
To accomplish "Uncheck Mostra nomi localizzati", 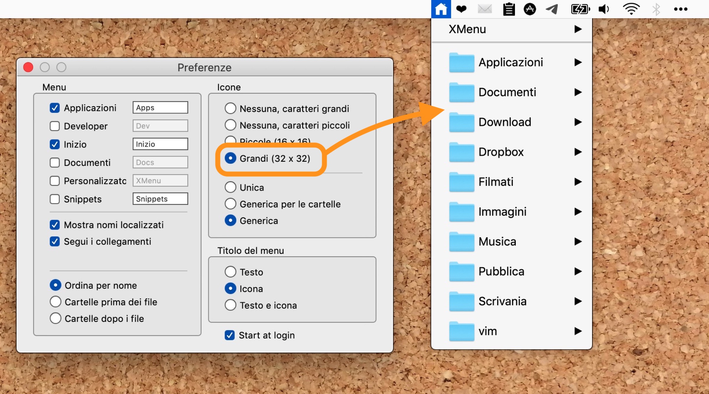I will click(55, 225).
